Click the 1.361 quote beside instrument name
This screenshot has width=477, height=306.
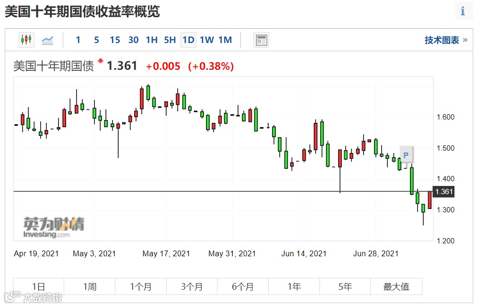coord(122,66)
